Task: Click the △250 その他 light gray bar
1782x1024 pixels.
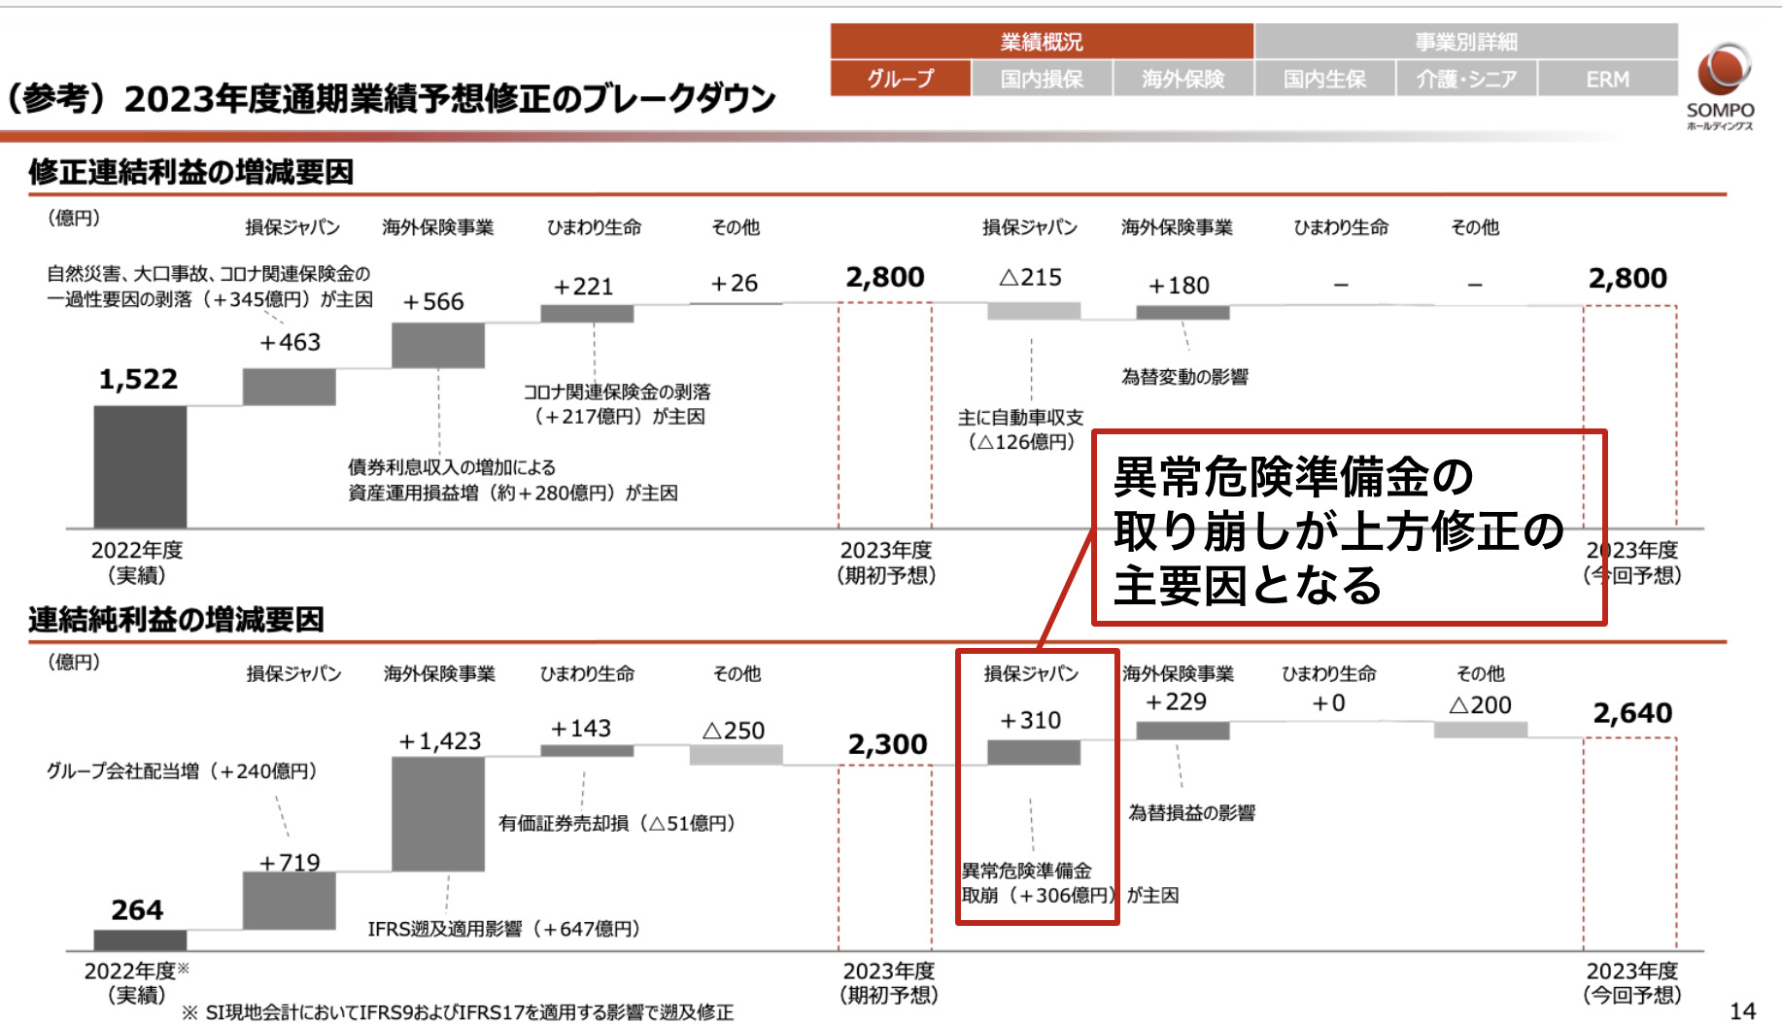Action: click(736, 755)
